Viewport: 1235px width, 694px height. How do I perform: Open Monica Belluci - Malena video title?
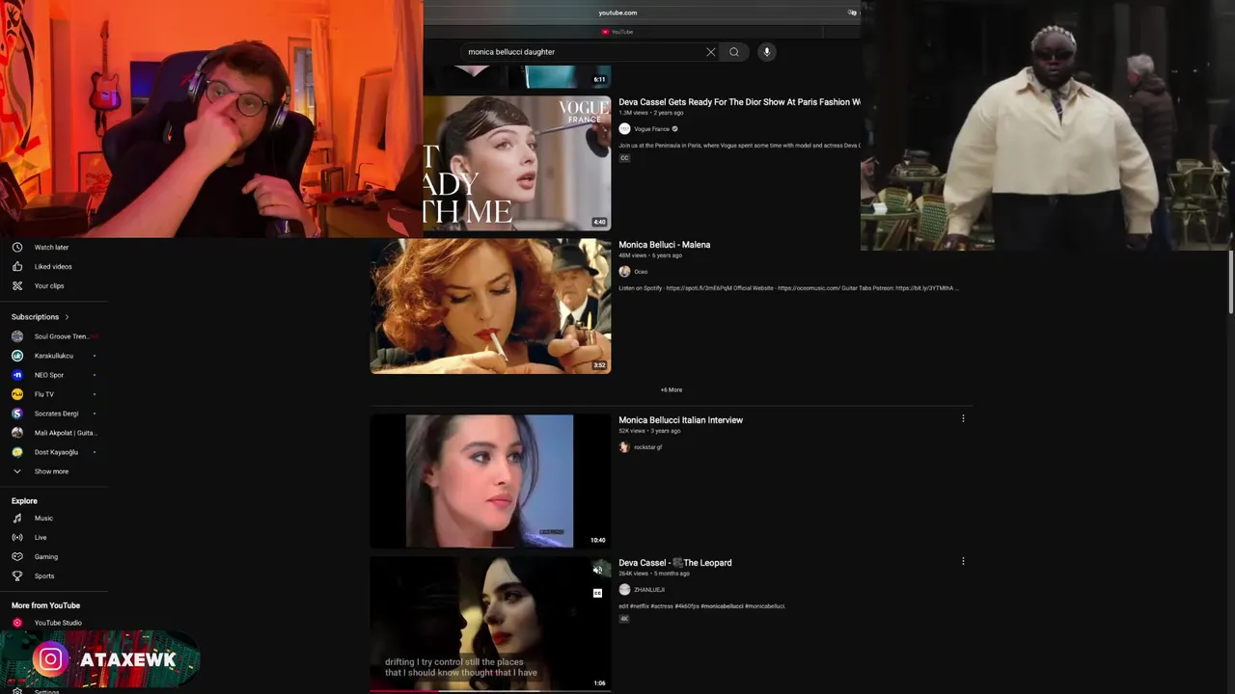[x=665, y=245]
